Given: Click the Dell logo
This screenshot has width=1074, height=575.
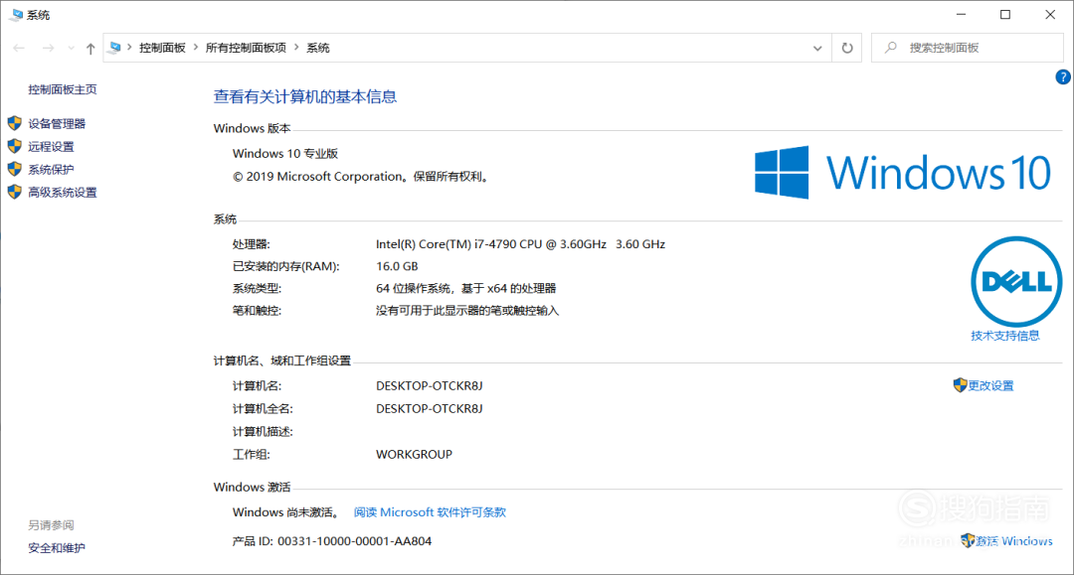Looking at the screenshot, I should (x=1015, y=281).
